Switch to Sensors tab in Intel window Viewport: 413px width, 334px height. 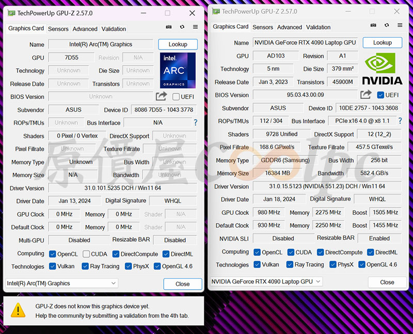click(58, 29)
